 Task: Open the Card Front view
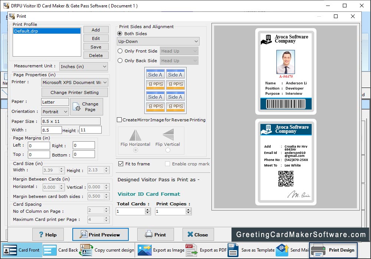[22, 250]
